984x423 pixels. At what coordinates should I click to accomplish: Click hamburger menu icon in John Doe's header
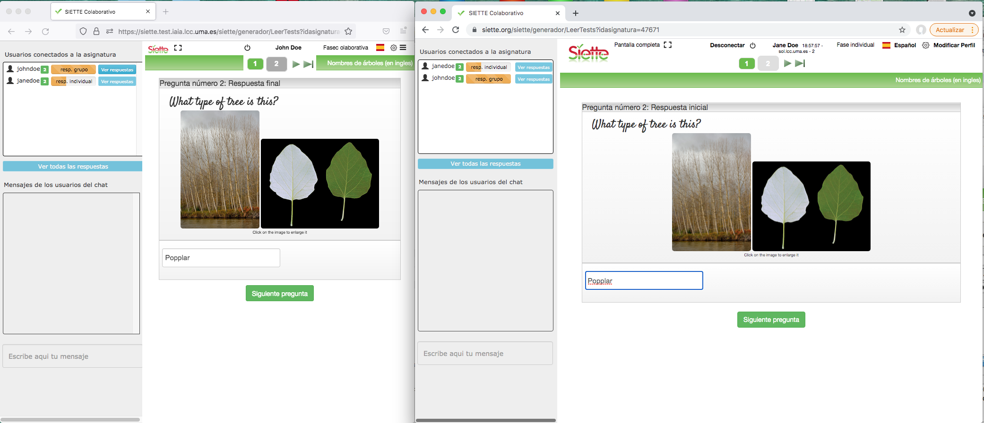[403, 48]
